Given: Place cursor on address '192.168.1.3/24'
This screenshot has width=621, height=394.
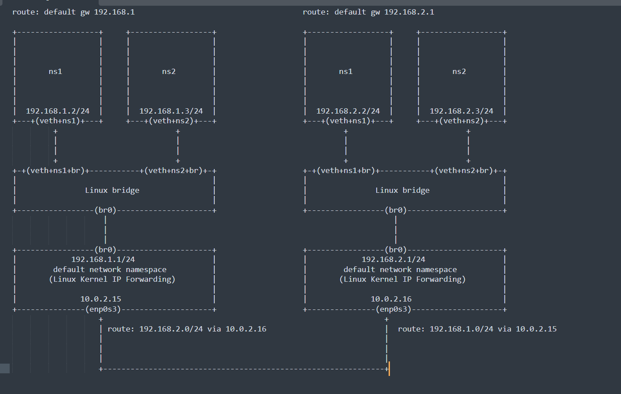Looking at the screenshot, I should tap(171, 111).
